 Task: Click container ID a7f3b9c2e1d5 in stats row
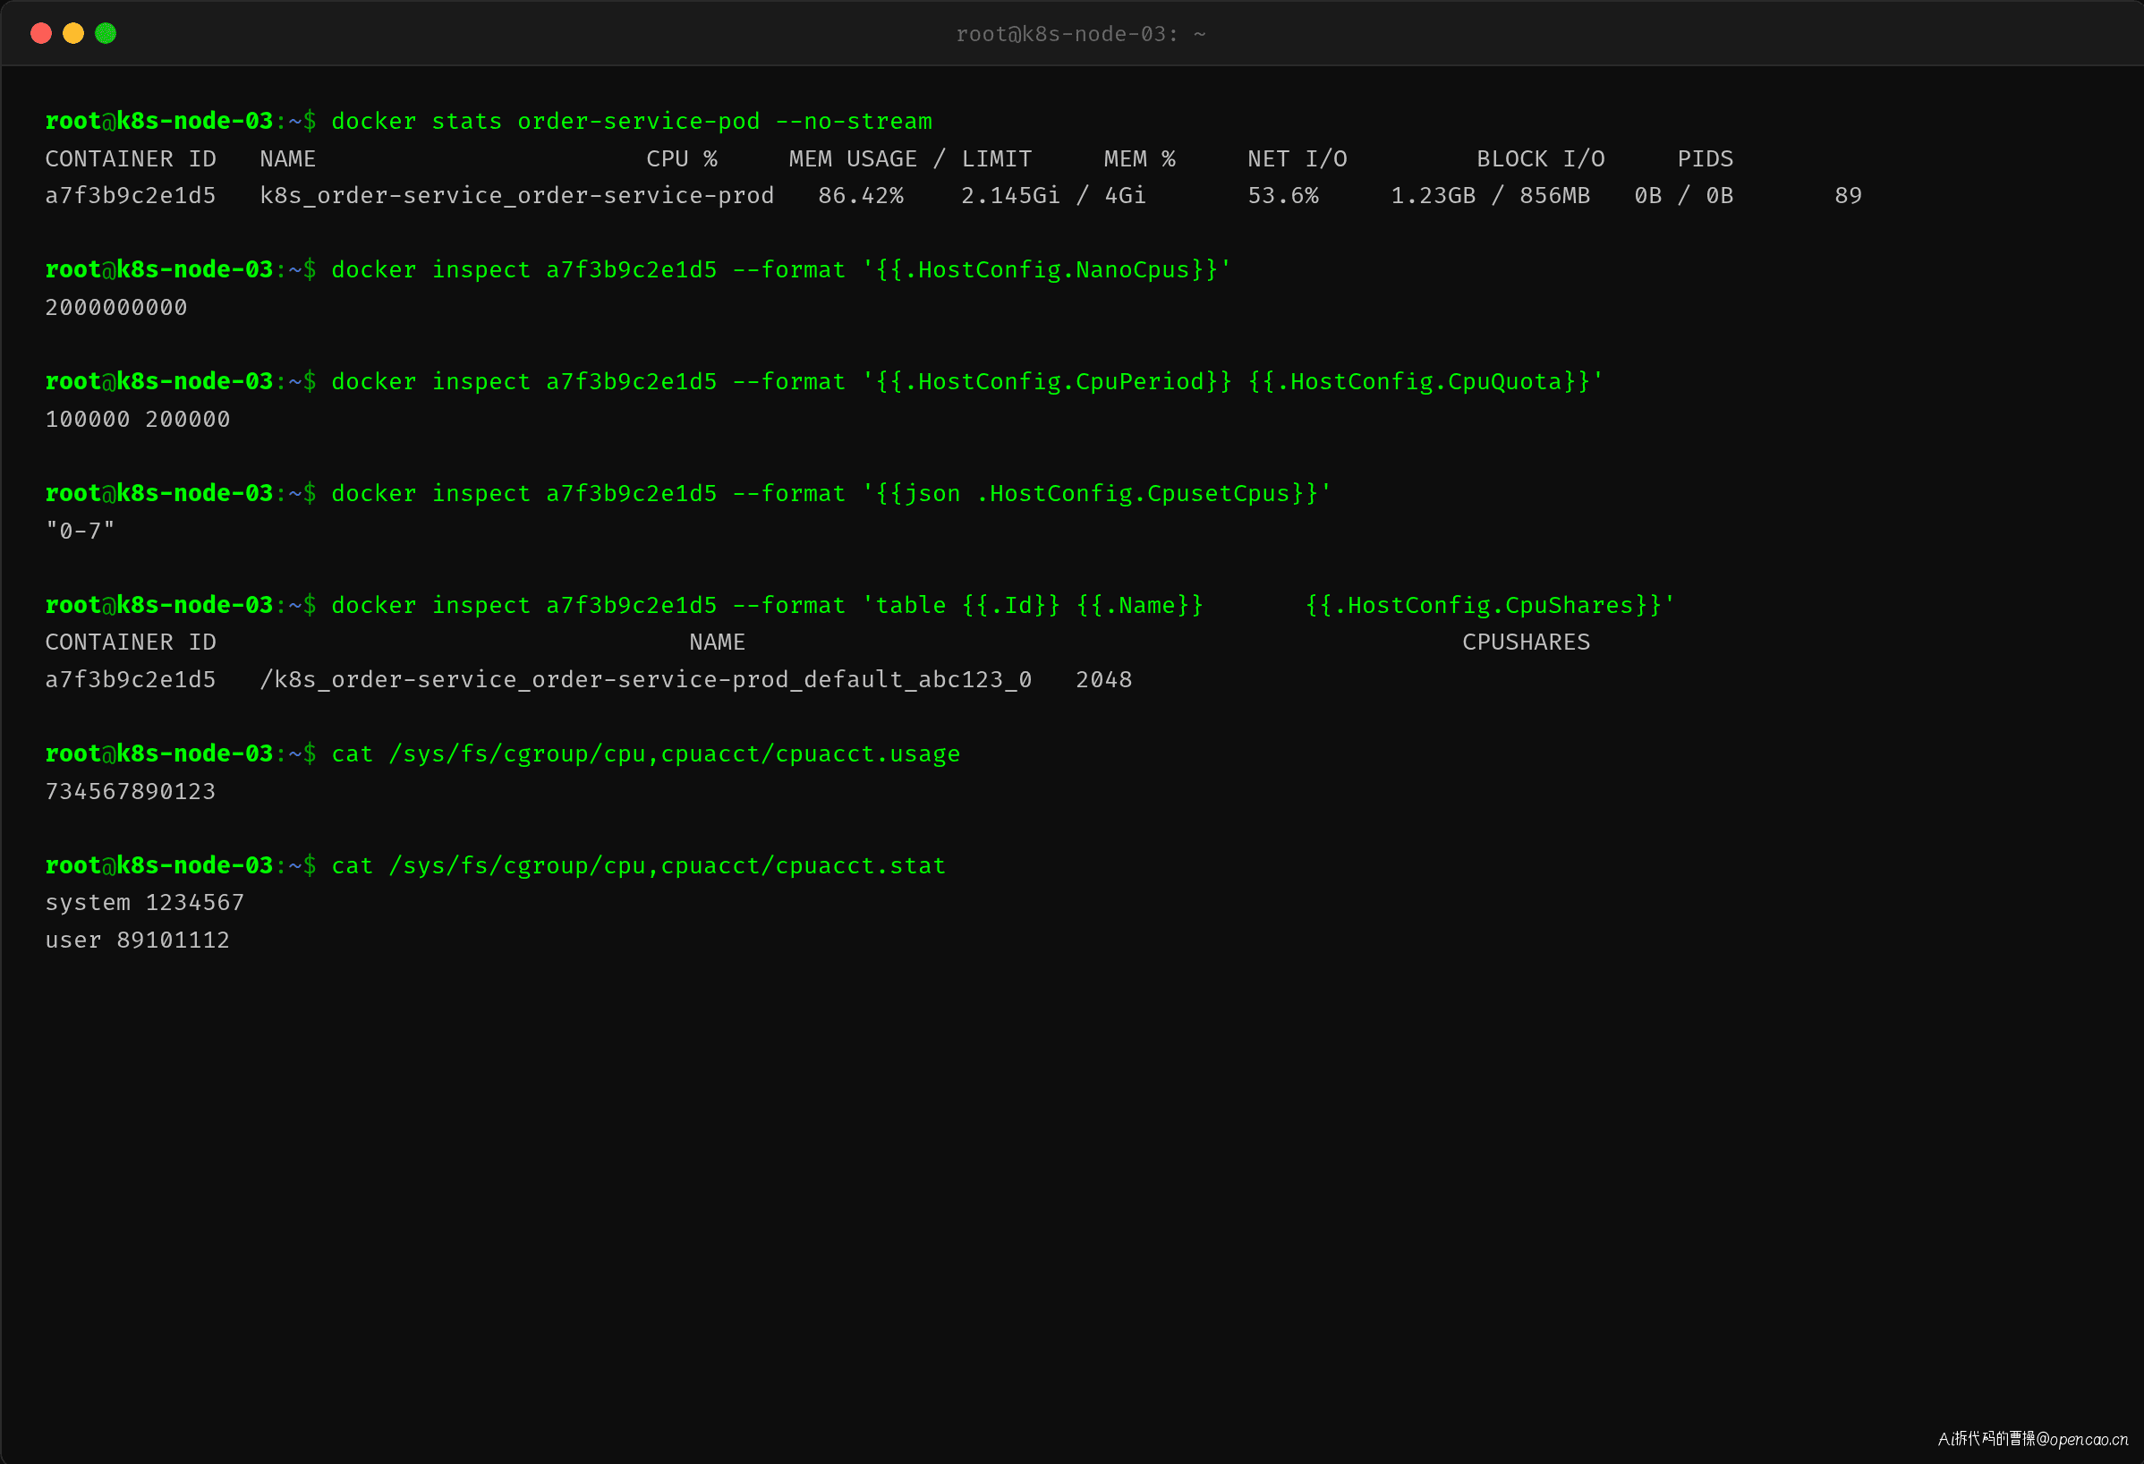[130, 196]
